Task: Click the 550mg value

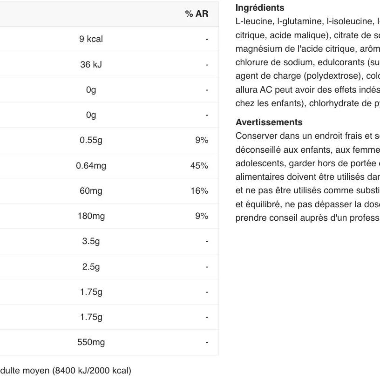Action: point(91,342)
